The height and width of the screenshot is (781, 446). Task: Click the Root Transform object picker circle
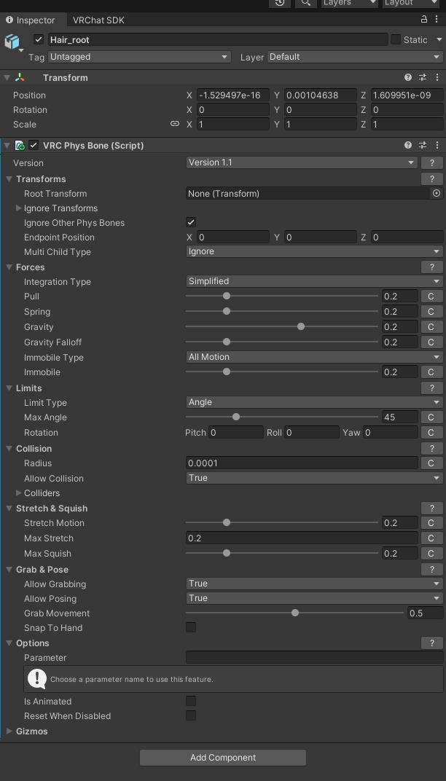click(x=437, y=193)
